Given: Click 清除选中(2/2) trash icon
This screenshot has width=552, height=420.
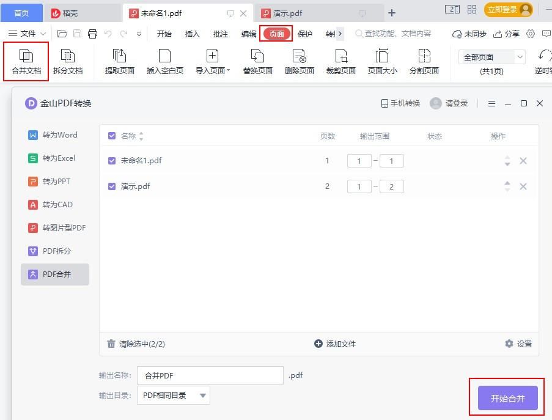Looking at the screenshot, I should [x=111, y=344].
